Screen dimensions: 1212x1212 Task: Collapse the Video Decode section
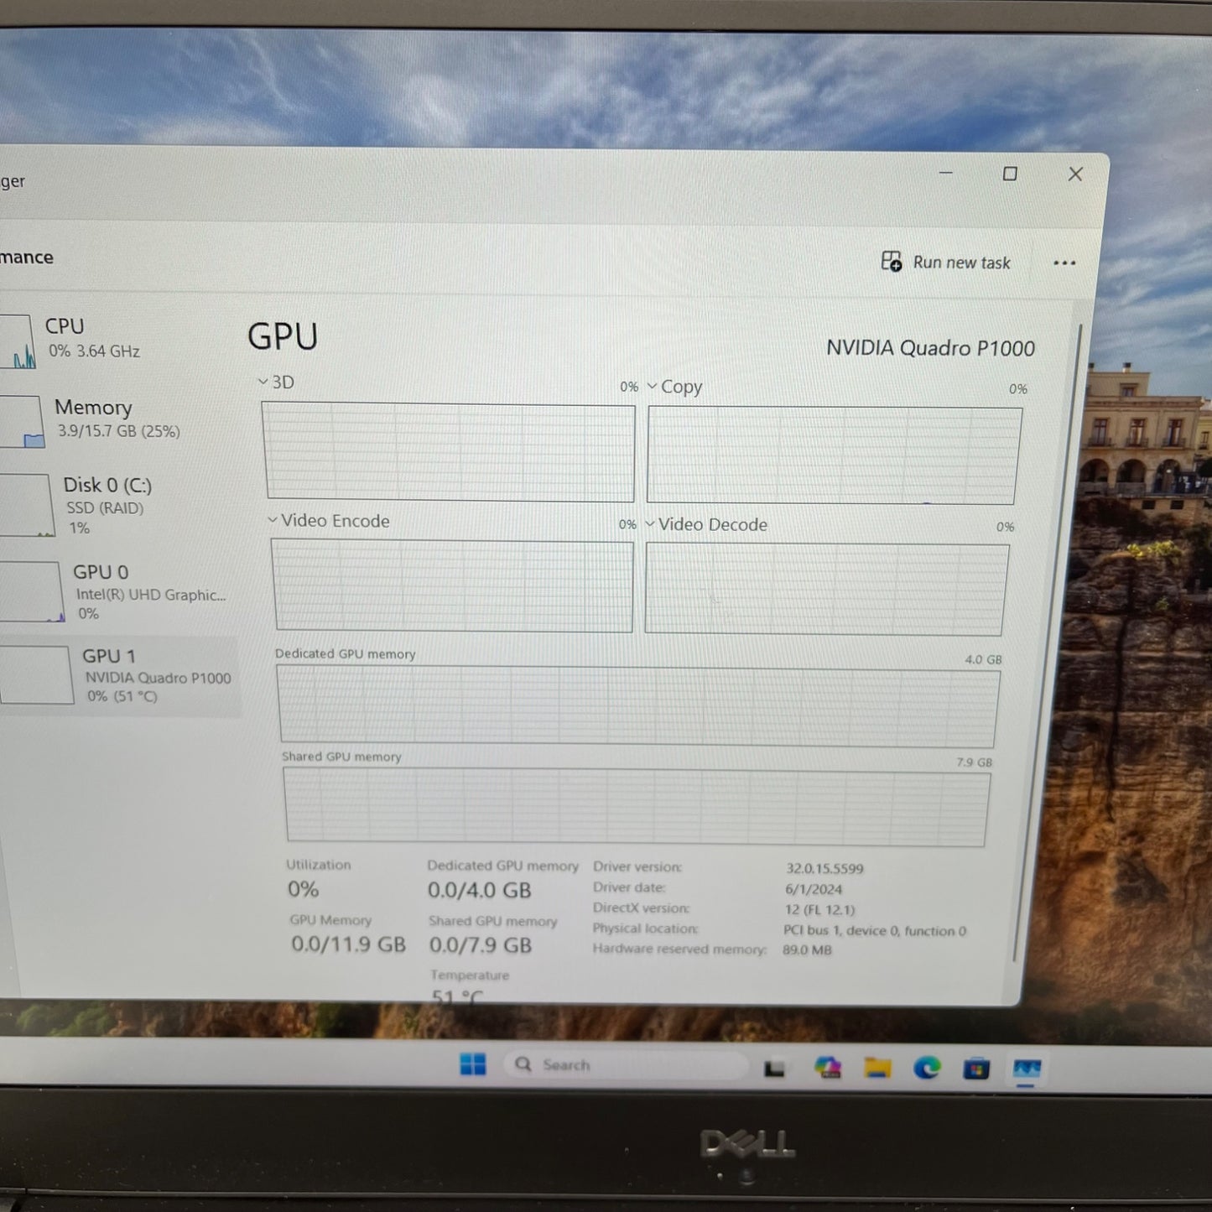(x=650, y=524)
